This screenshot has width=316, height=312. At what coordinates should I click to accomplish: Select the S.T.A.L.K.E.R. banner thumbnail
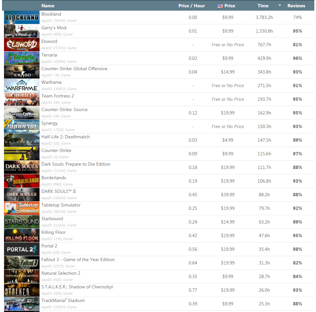(x=22, y=290)
